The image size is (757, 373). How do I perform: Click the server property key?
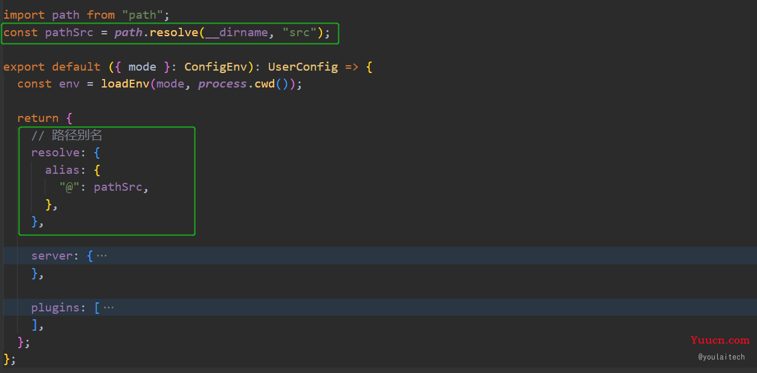[52, 256]
